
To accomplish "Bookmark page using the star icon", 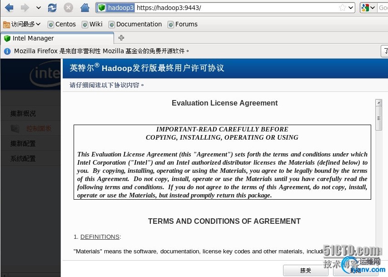I will [x=343, y=8].
